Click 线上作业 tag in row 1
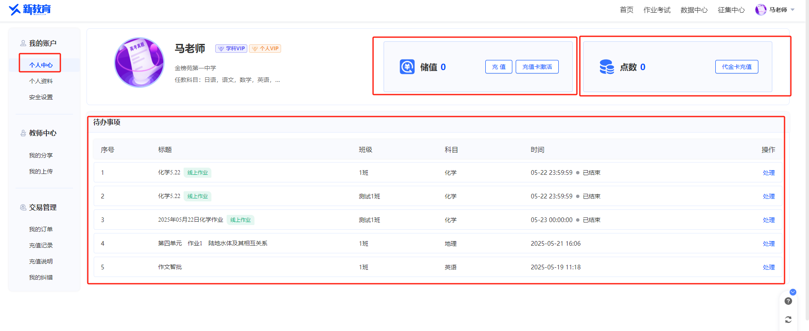Screen dimensions: 809x331 [198, 173]
